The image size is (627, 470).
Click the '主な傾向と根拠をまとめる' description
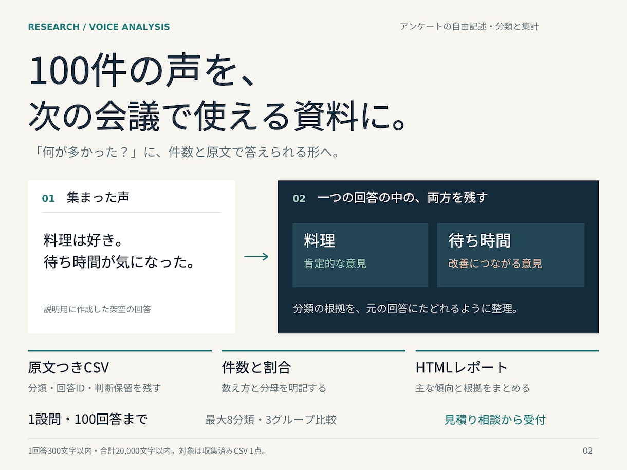(473, 388)
